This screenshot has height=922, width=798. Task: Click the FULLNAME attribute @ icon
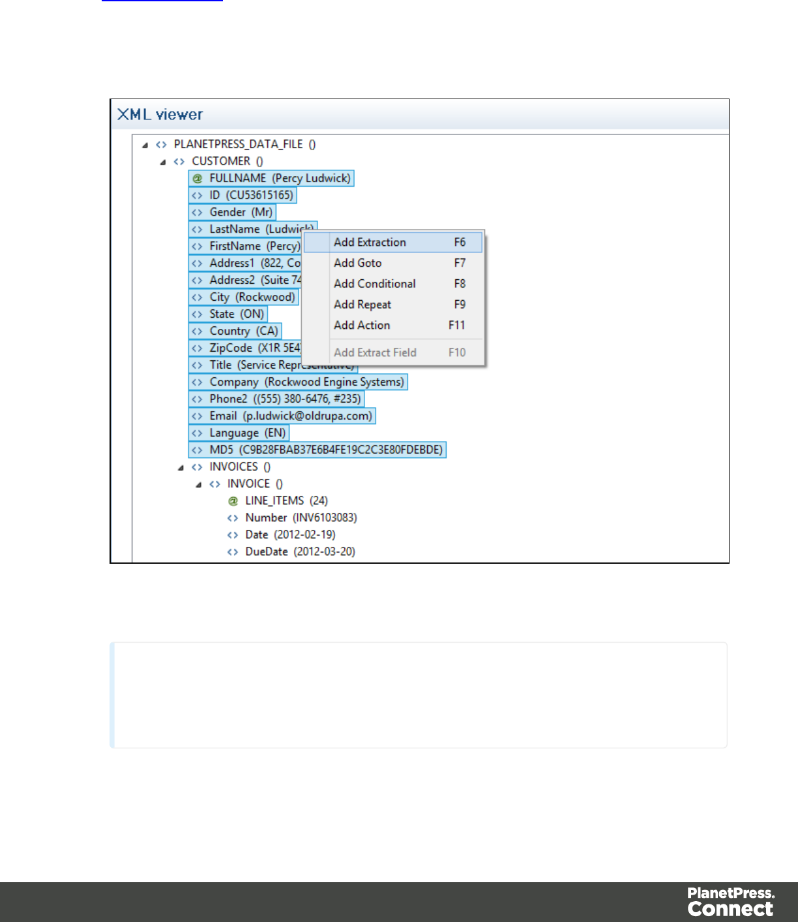point(197,178)
